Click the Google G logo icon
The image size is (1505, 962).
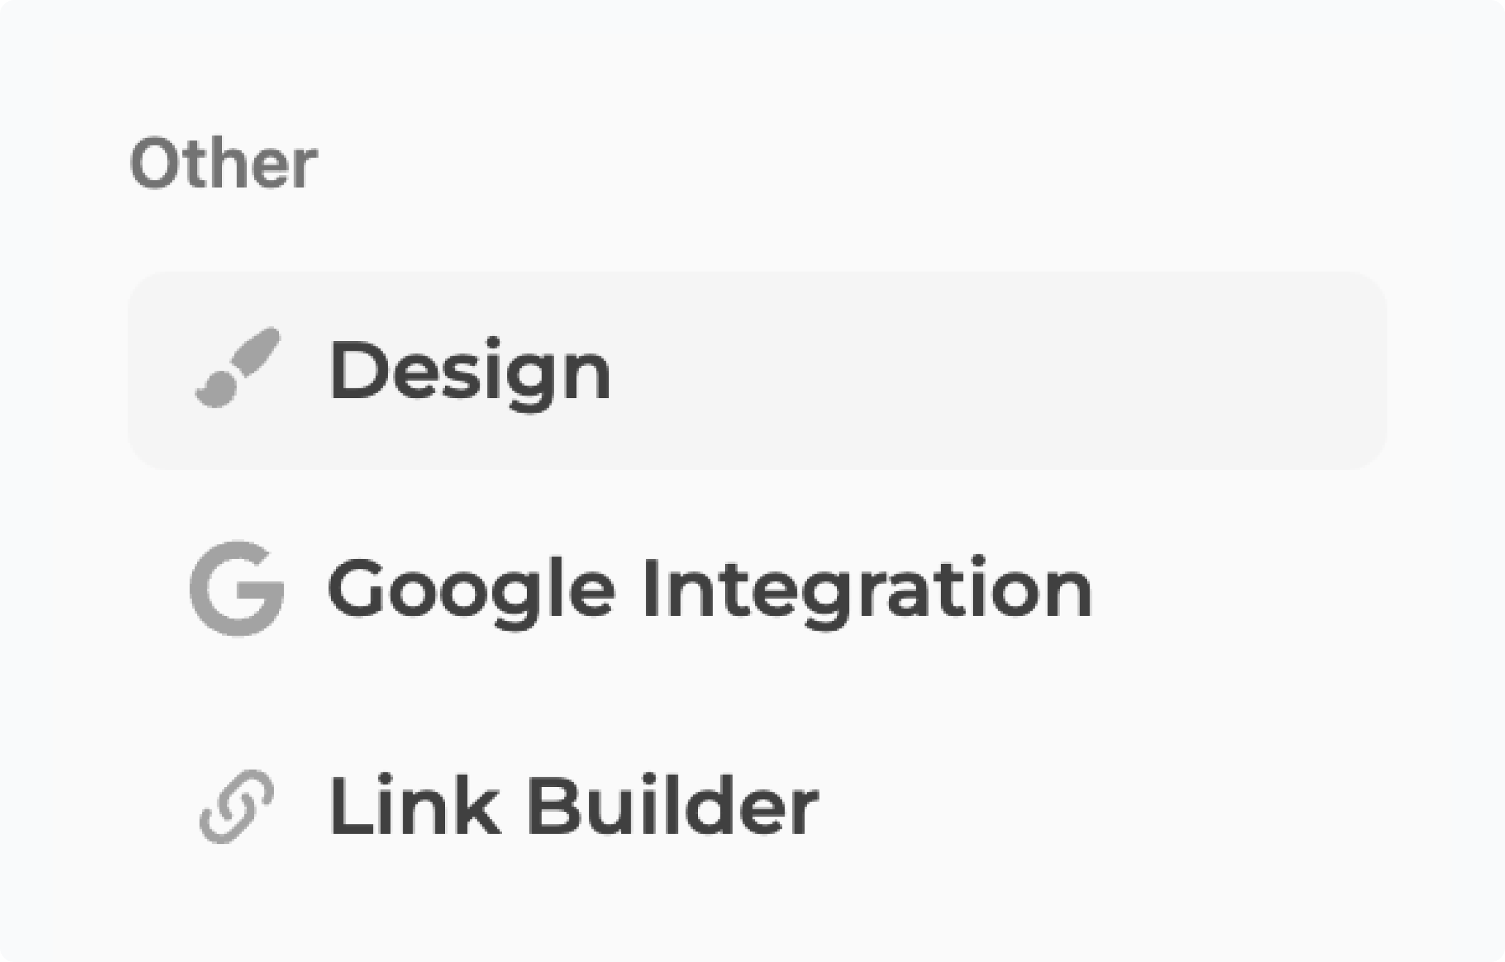(x=237, y=588)
